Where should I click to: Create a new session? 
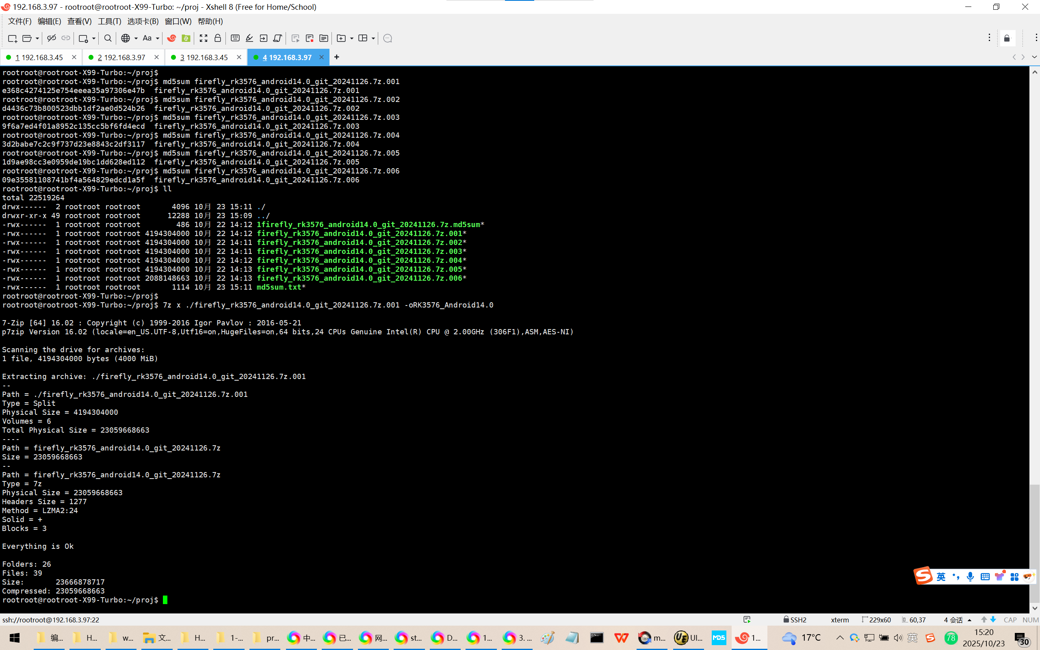(x=12, y=38)
